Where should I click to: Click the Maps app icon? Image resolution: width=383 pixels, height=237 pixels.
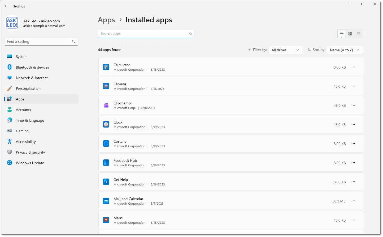coord(106,220)
